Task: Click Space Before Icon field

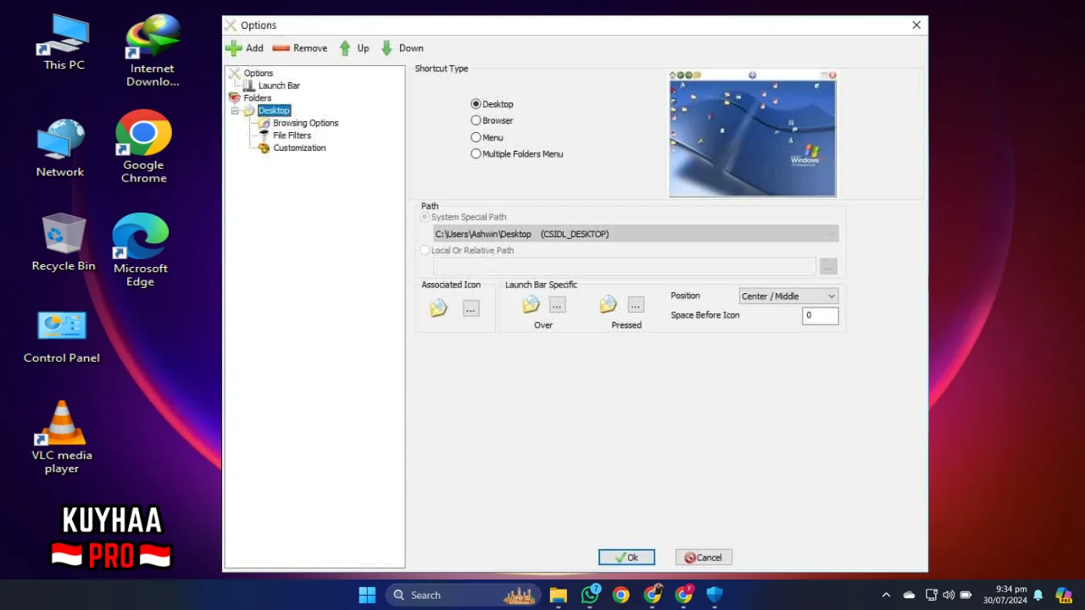Action: 820,315
